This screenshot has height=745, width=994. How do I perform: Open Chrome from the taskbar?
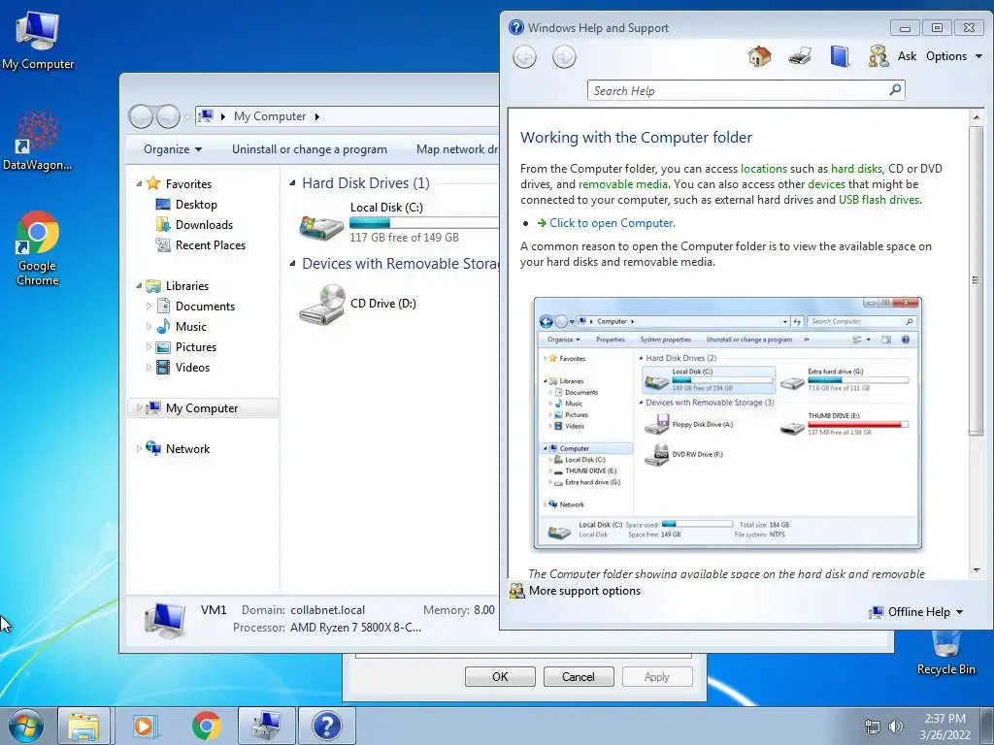pos(206,726)
